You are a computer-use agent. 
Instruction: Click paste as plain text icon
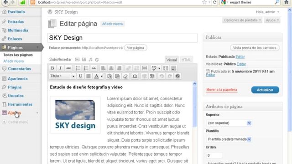point(109,76)
